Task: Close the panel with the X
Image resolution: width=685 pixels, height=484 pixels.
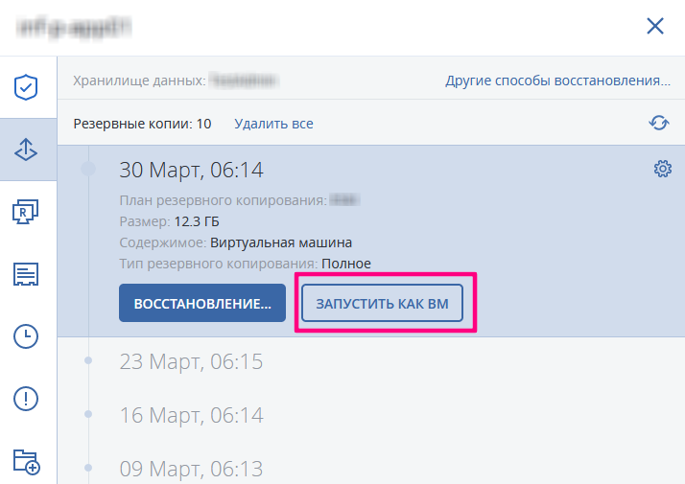Action: point(655,26)
